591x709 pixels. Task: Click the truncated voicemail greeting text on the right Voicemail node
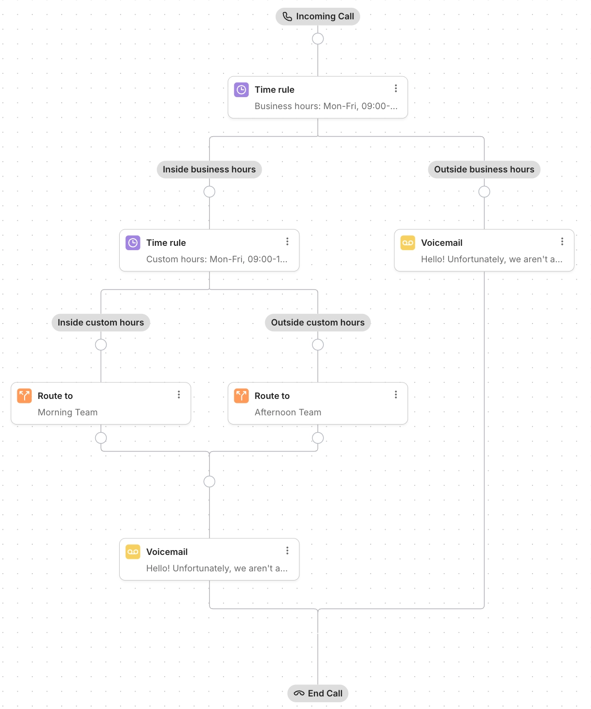coord(492,259)
